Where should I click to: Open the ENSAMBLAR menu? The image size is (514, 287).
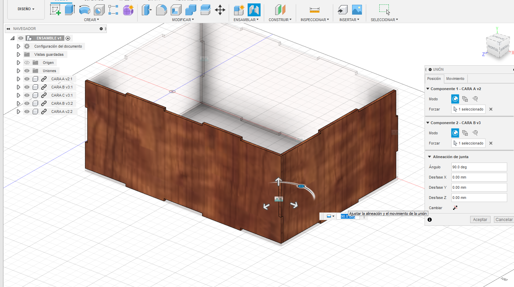click(x=246, y=20)
